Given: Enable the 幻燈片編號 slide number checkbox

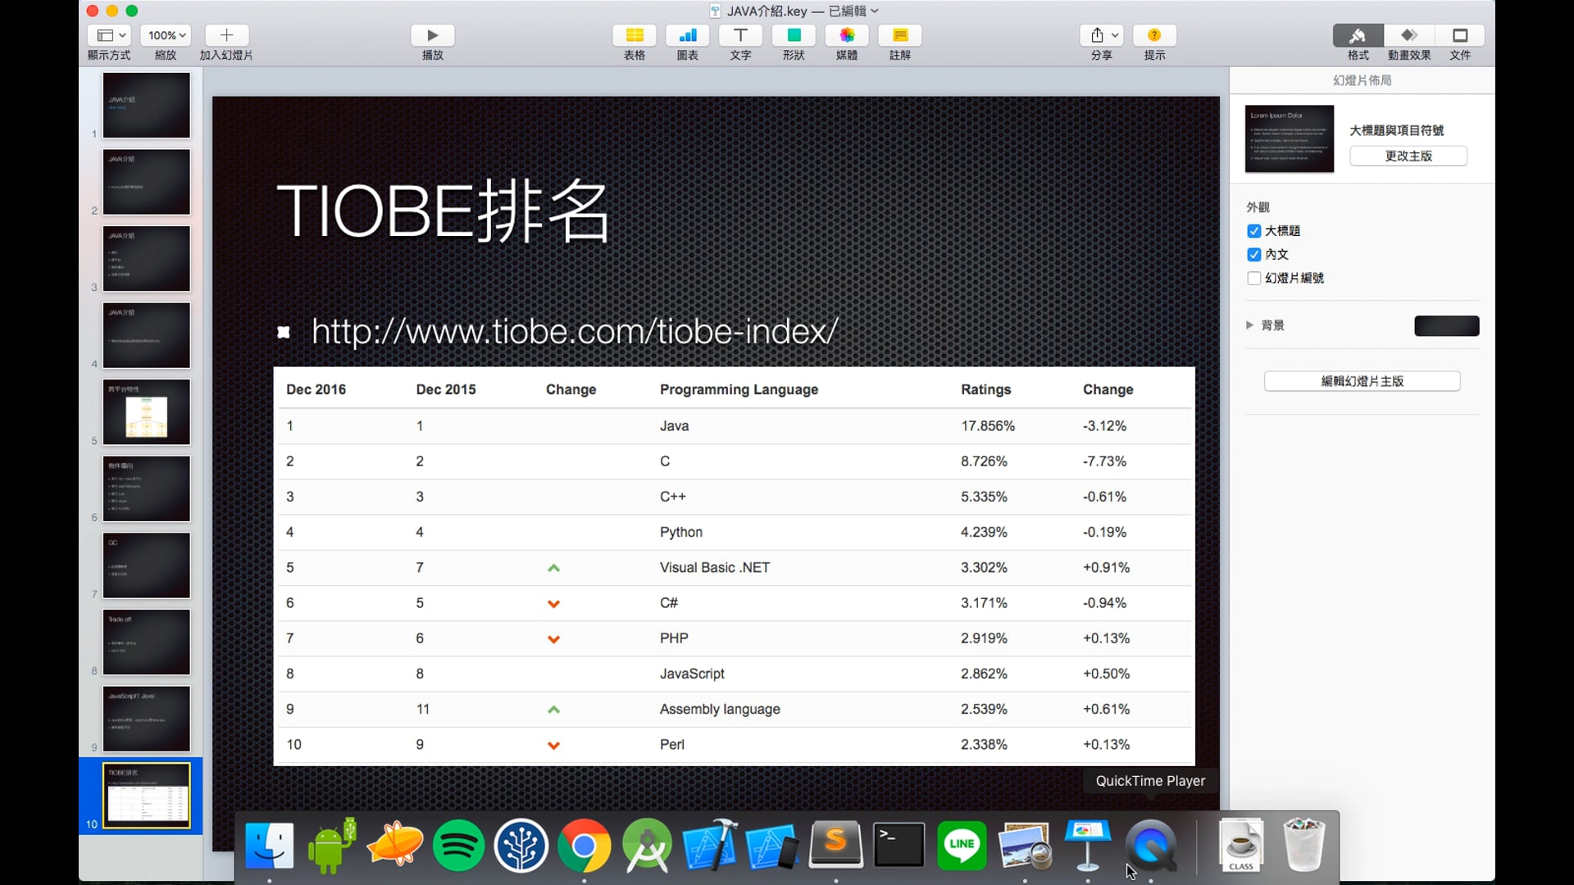Looking at the screenshot, I should click(1255, 279).
